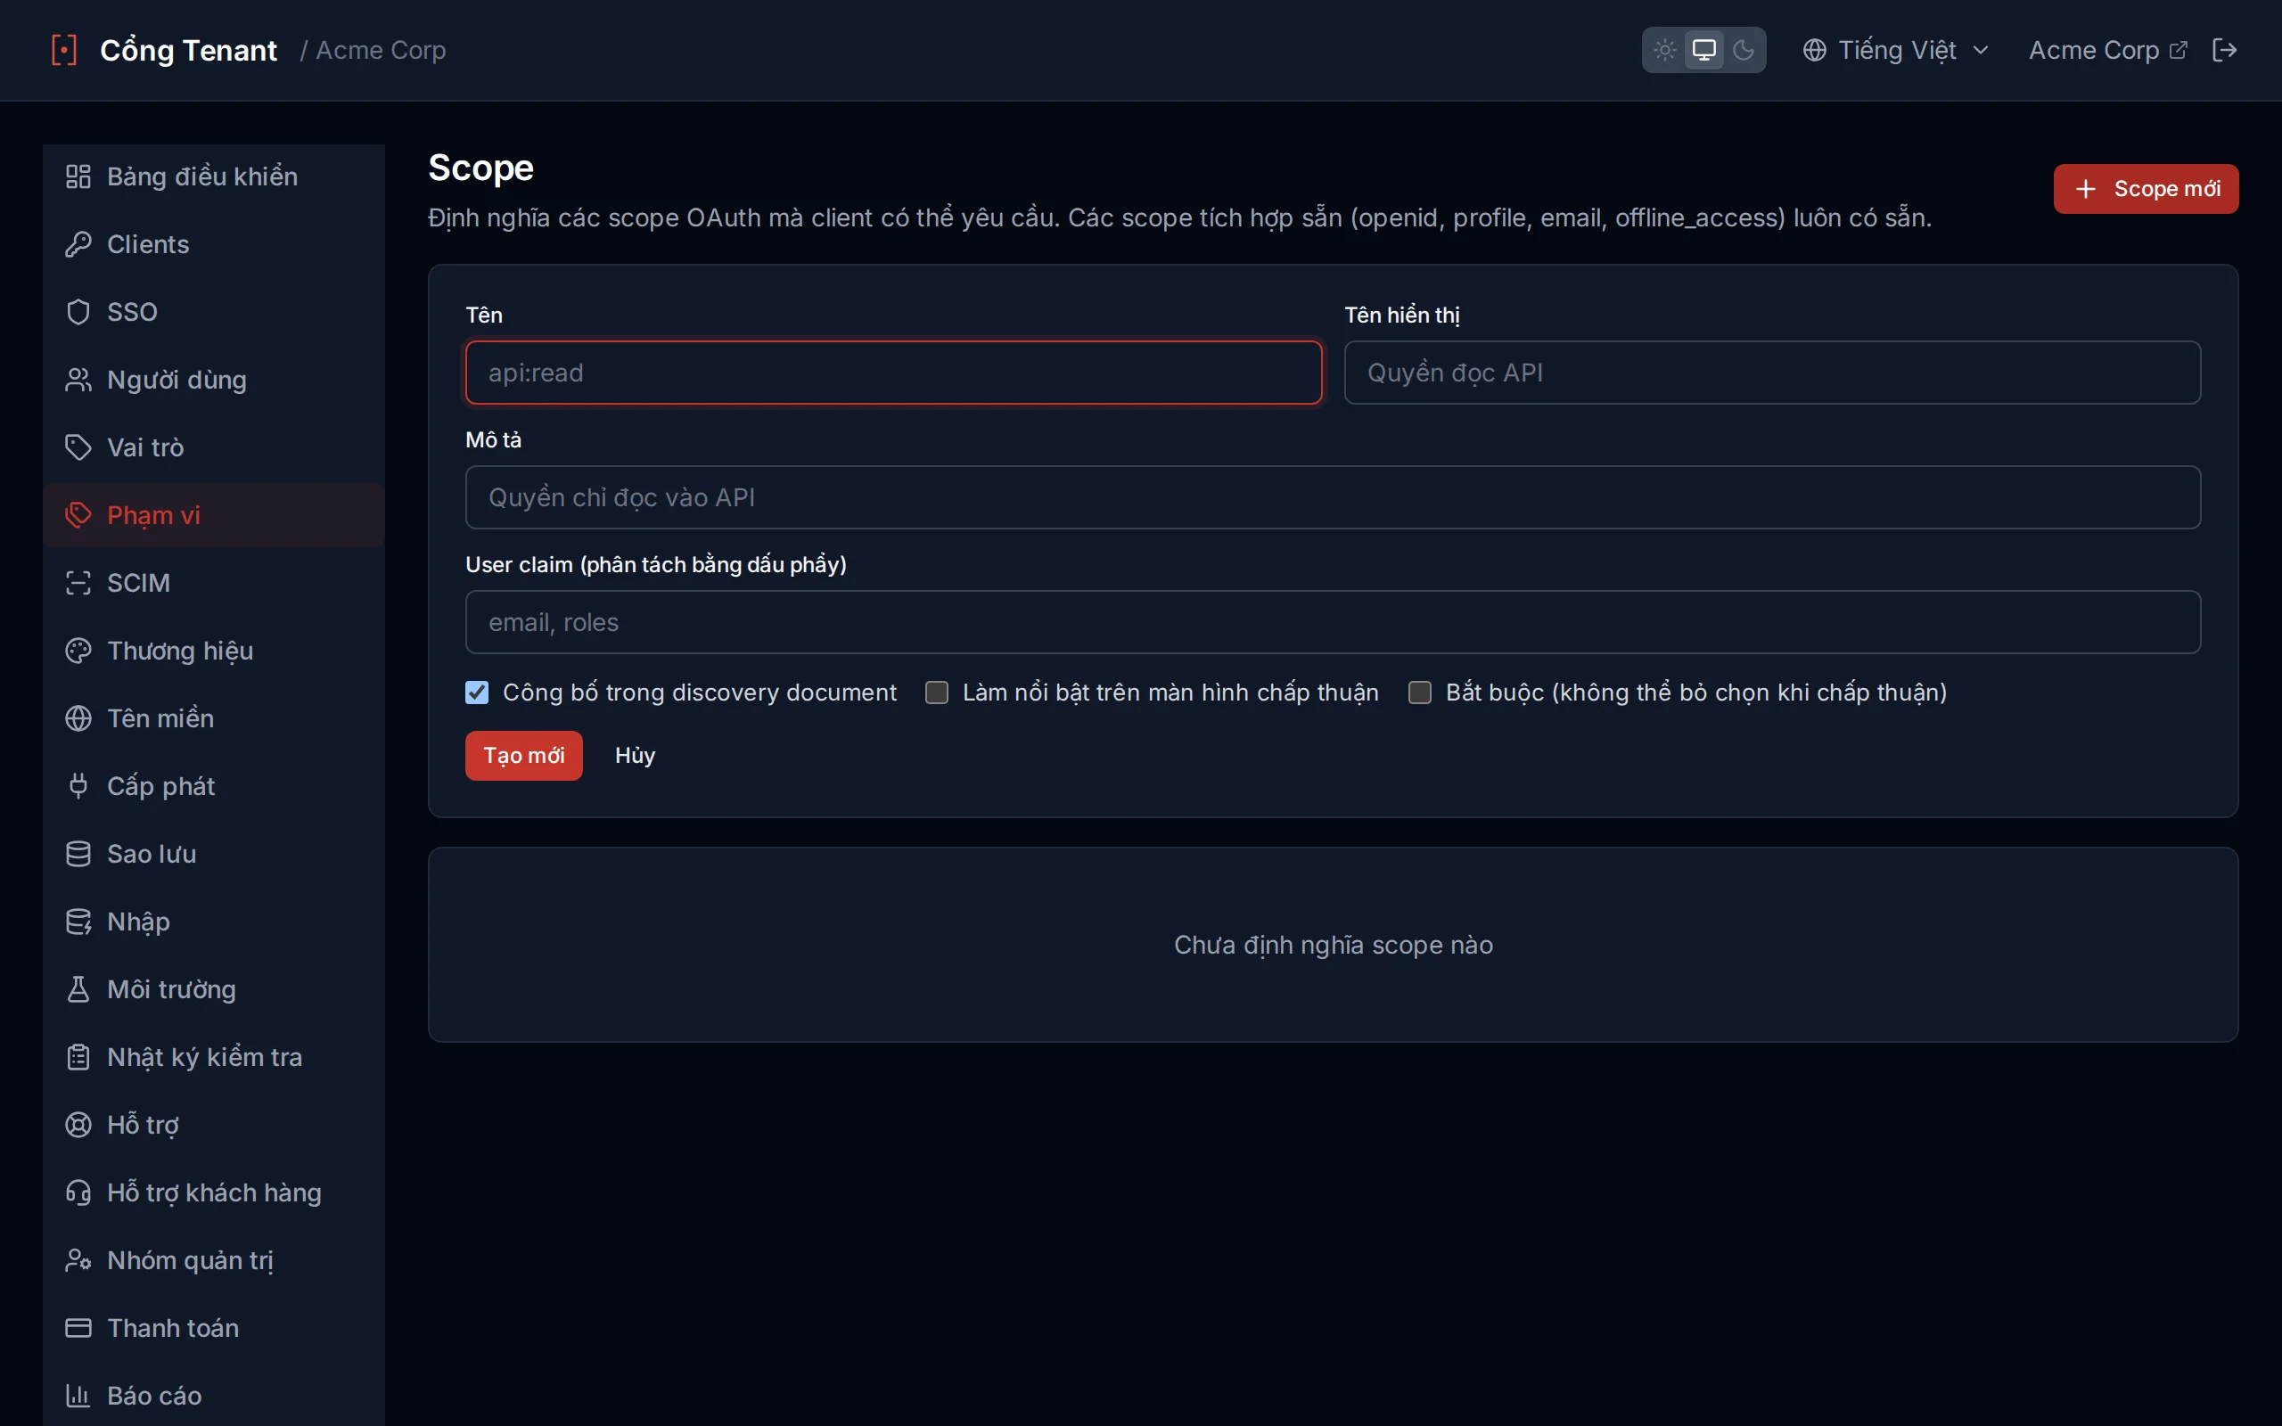Select system theme monitor icon
This screenshot has height=1426, width=2282.
1704,50
